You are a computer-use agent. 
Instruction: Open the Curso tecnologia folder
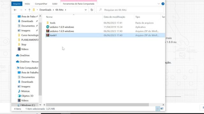pyautogui.click(x=30, y=35)
